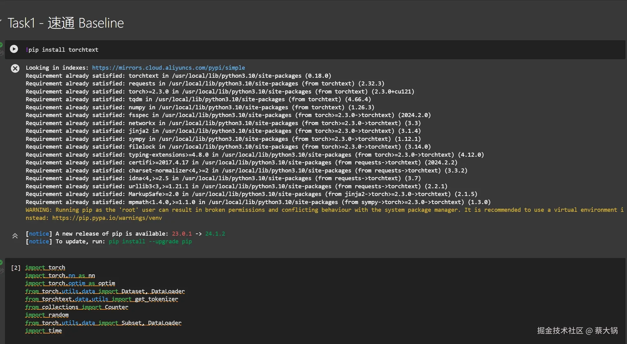This screenshot has width=627, height=344.
Task: Run the pip install torchtext cell
Action: pos(14,49)
